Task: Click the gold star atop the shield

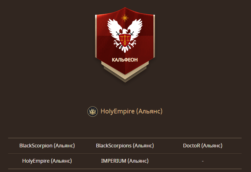Action: click(125, 18)
